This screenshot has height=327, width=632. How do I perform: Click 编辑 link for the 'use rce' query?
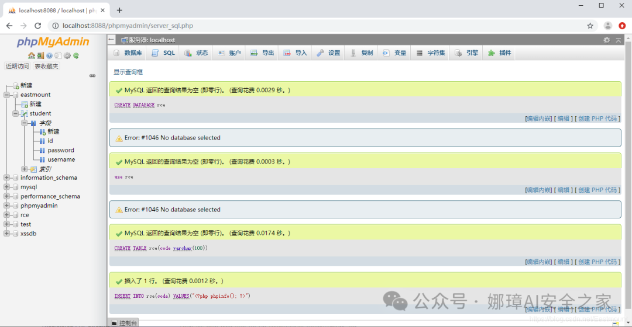point(564,190)
